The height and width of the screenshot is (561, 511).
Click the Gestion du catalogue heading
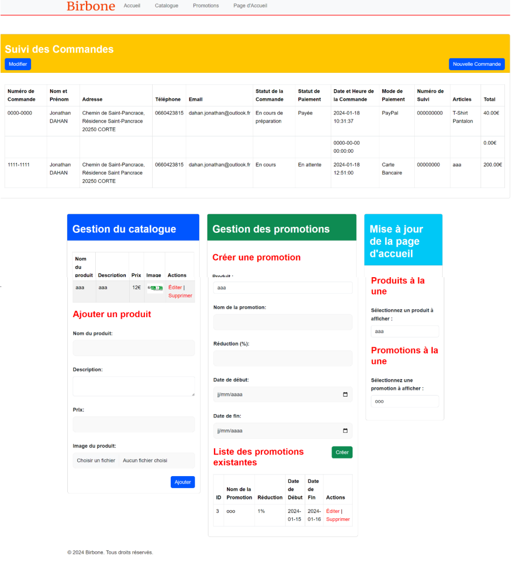point(124,229)
